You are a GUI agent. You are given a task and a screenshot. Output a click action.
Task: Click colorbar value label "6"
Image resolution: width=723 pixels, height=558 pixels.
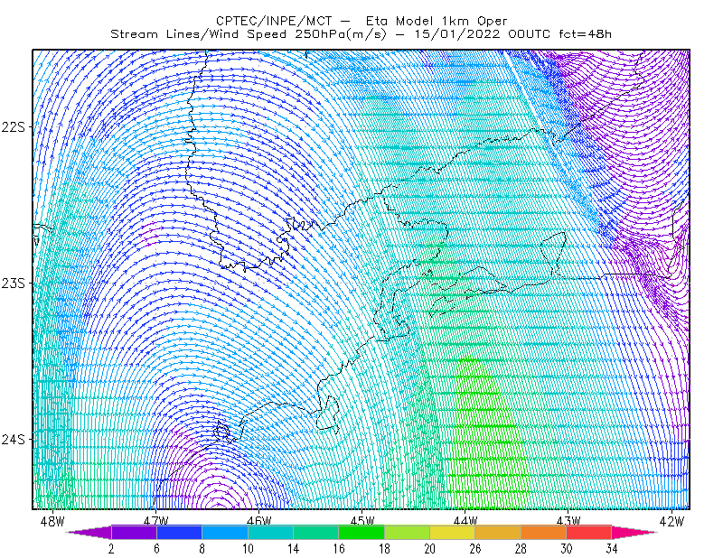tap(156, 549)
